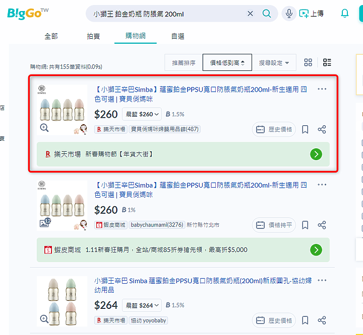Viewport: 363px width, 335px height.
Task: Click 樂天市場 store tag on $264 item
Action: tap(110, 320)
